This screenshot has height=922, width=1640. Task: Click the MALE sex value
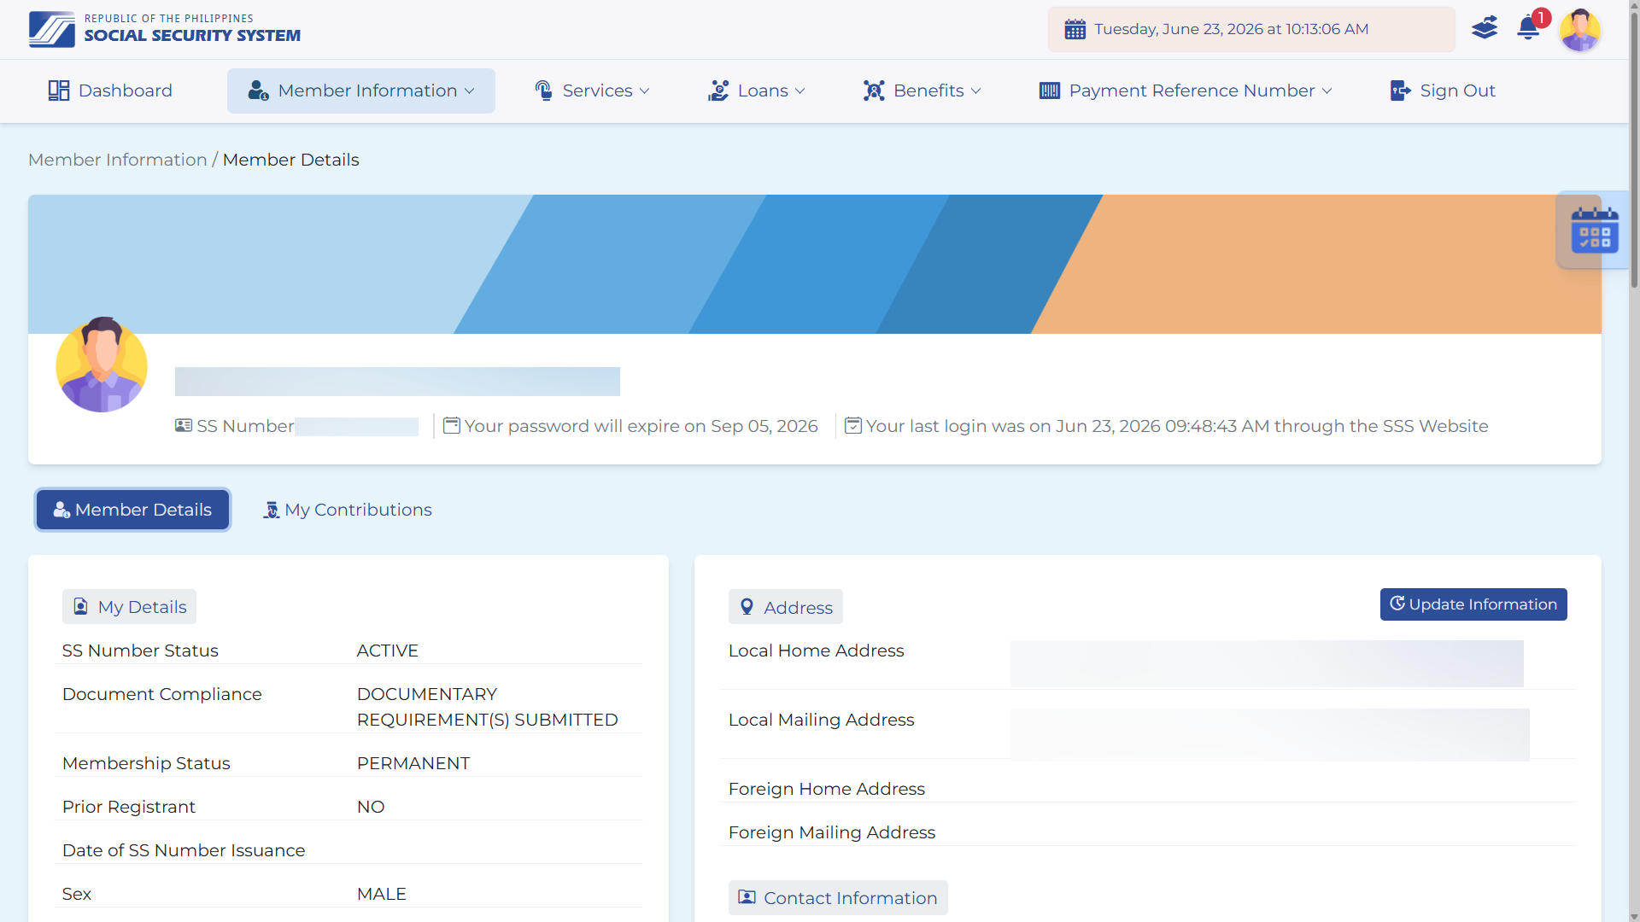pos(381,894)
